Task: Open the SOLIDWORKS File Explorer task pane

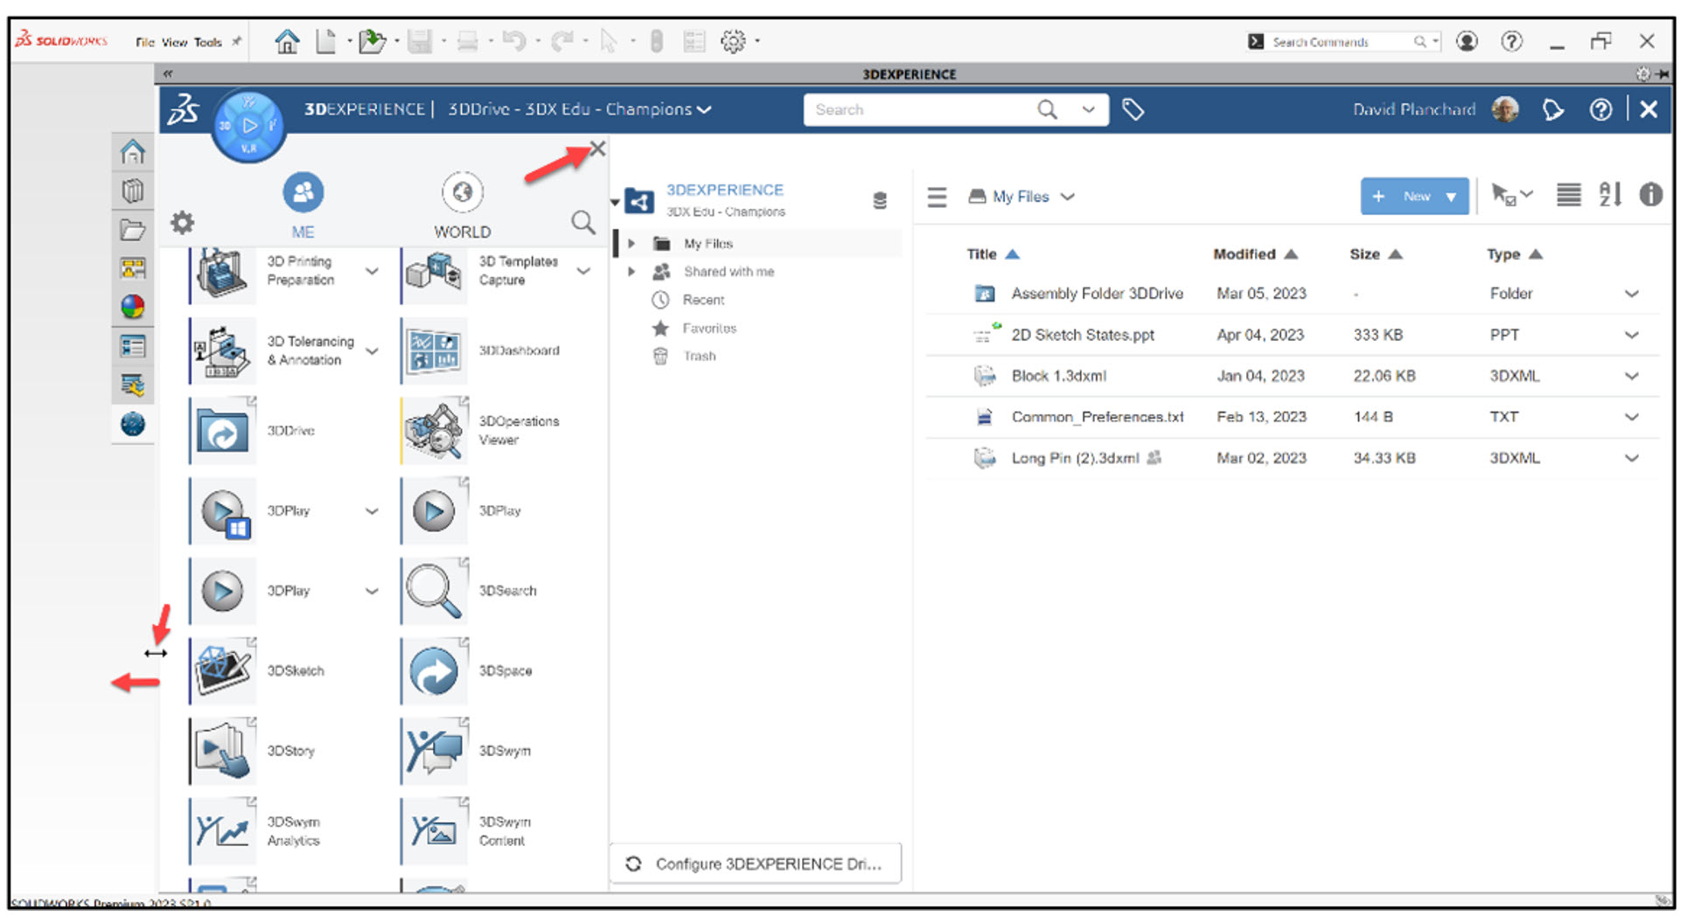Action: (132, 228)
